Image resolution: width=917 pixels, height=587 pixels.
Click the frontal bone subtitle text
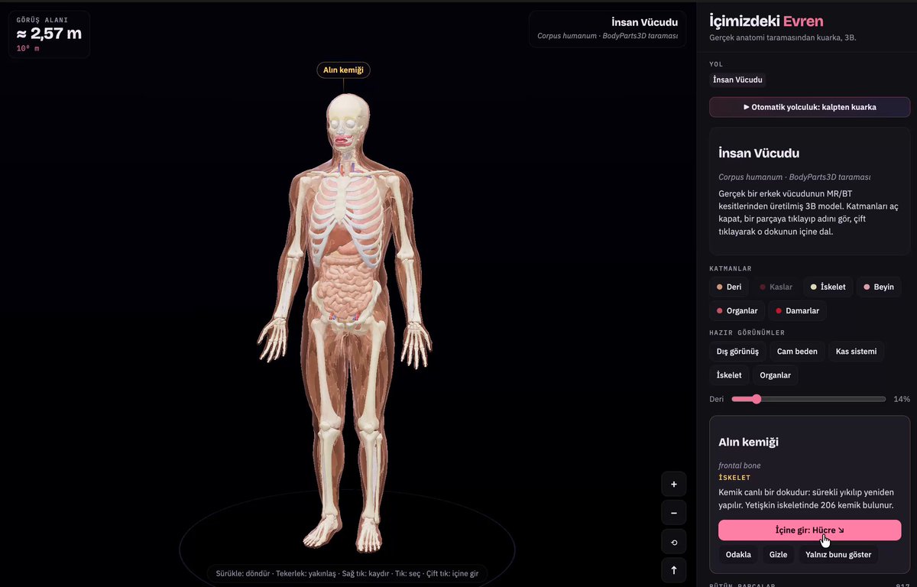pos(740,465)
